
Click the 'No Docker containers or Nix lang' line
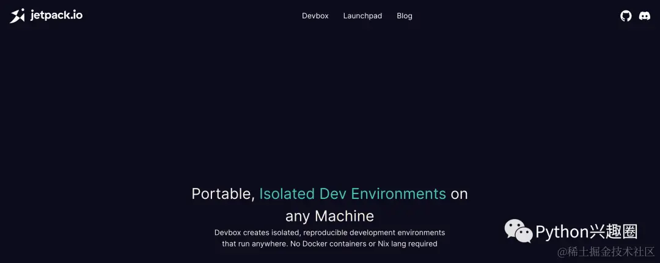click(329, 243)
